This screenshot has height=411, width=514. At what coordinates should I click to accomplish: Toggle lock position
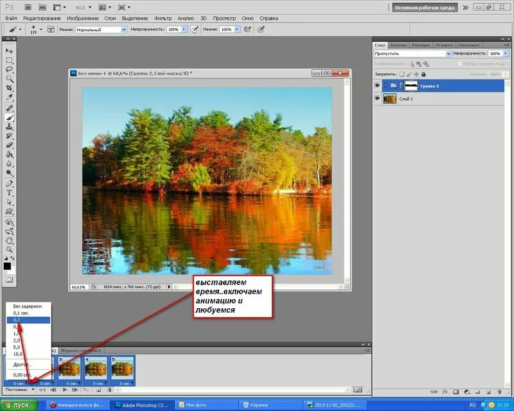pos(416,74)
